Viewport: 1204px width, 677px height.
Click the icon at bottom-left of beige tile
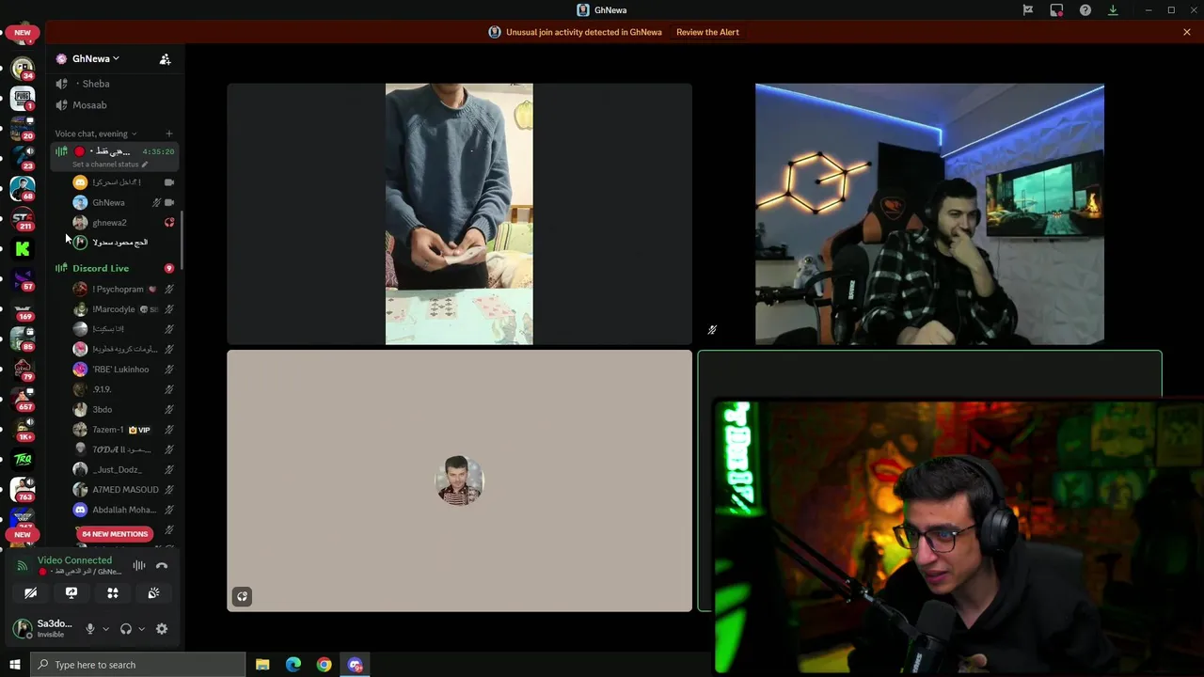click(x=243, y=596)
